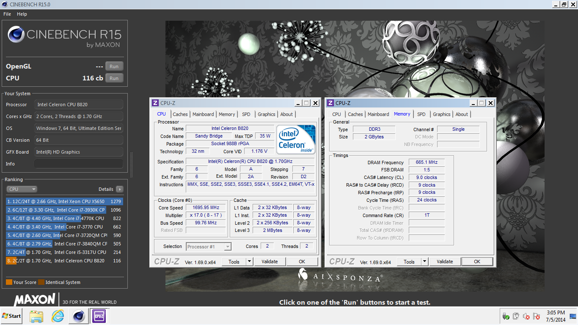The height and width of the screenshot is (325, 578).
Task: Click the MAXON logo at bottom left
Action: pyautogui.click(x=35, y=300)
